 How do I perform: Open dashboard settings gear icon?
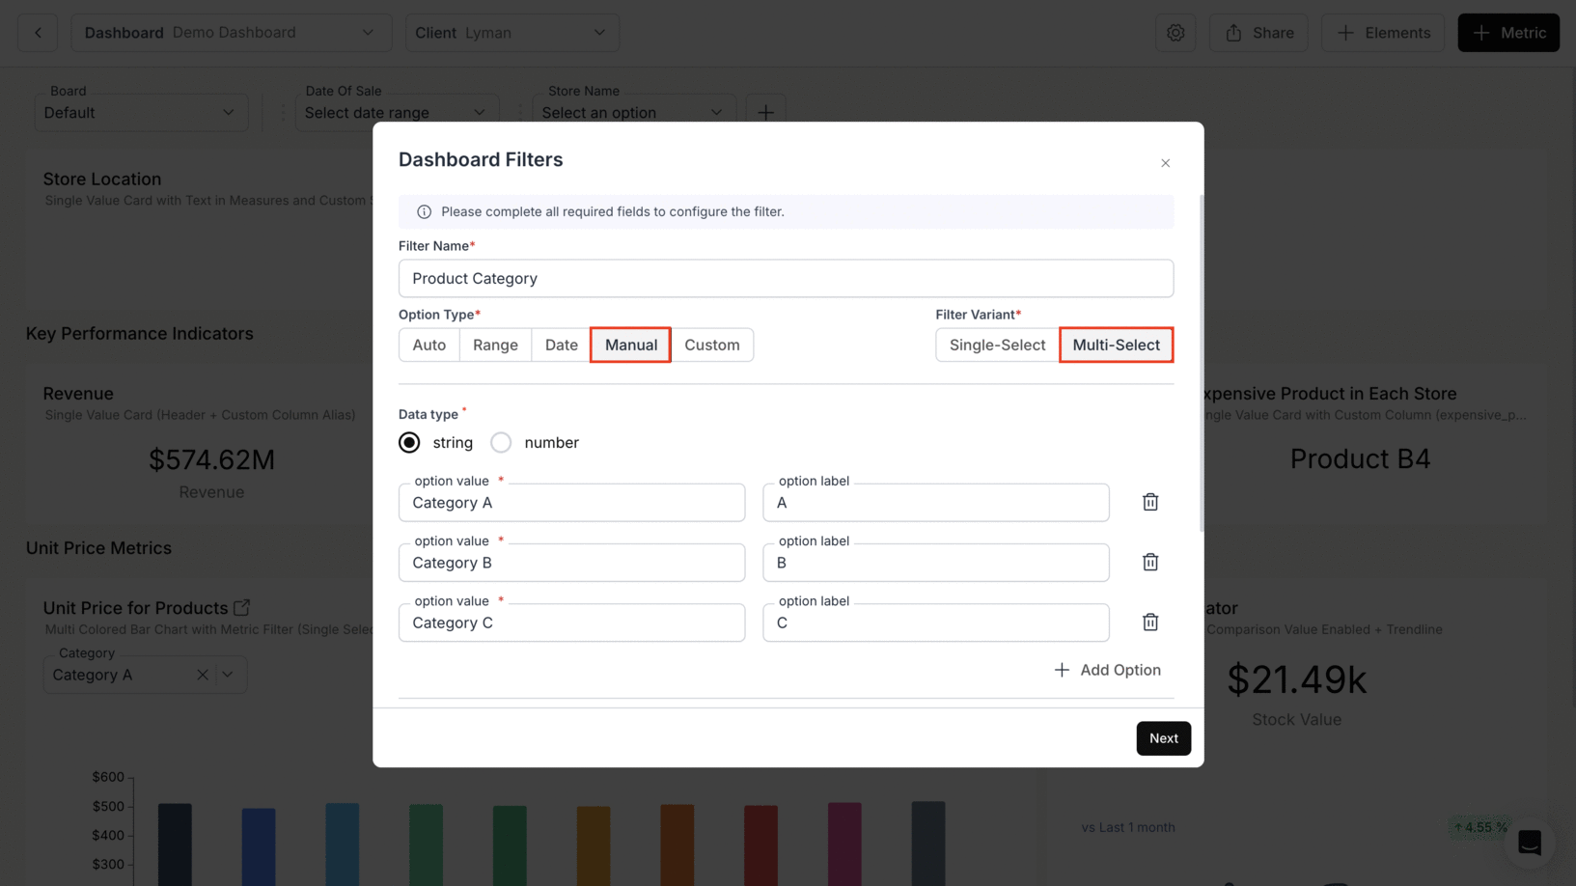click(1175, 33)
